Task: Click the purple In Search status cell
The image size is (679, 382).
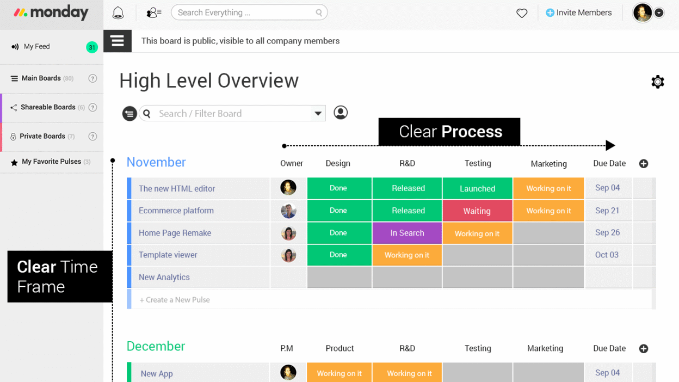Action: pyautogui.click(x=407, y=233)
